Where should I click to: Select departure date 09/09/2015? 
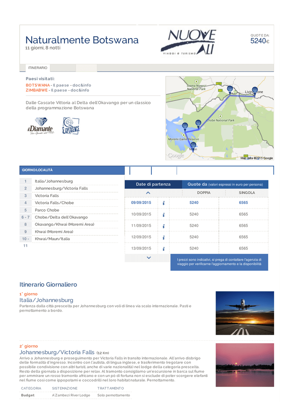[141, 203]
